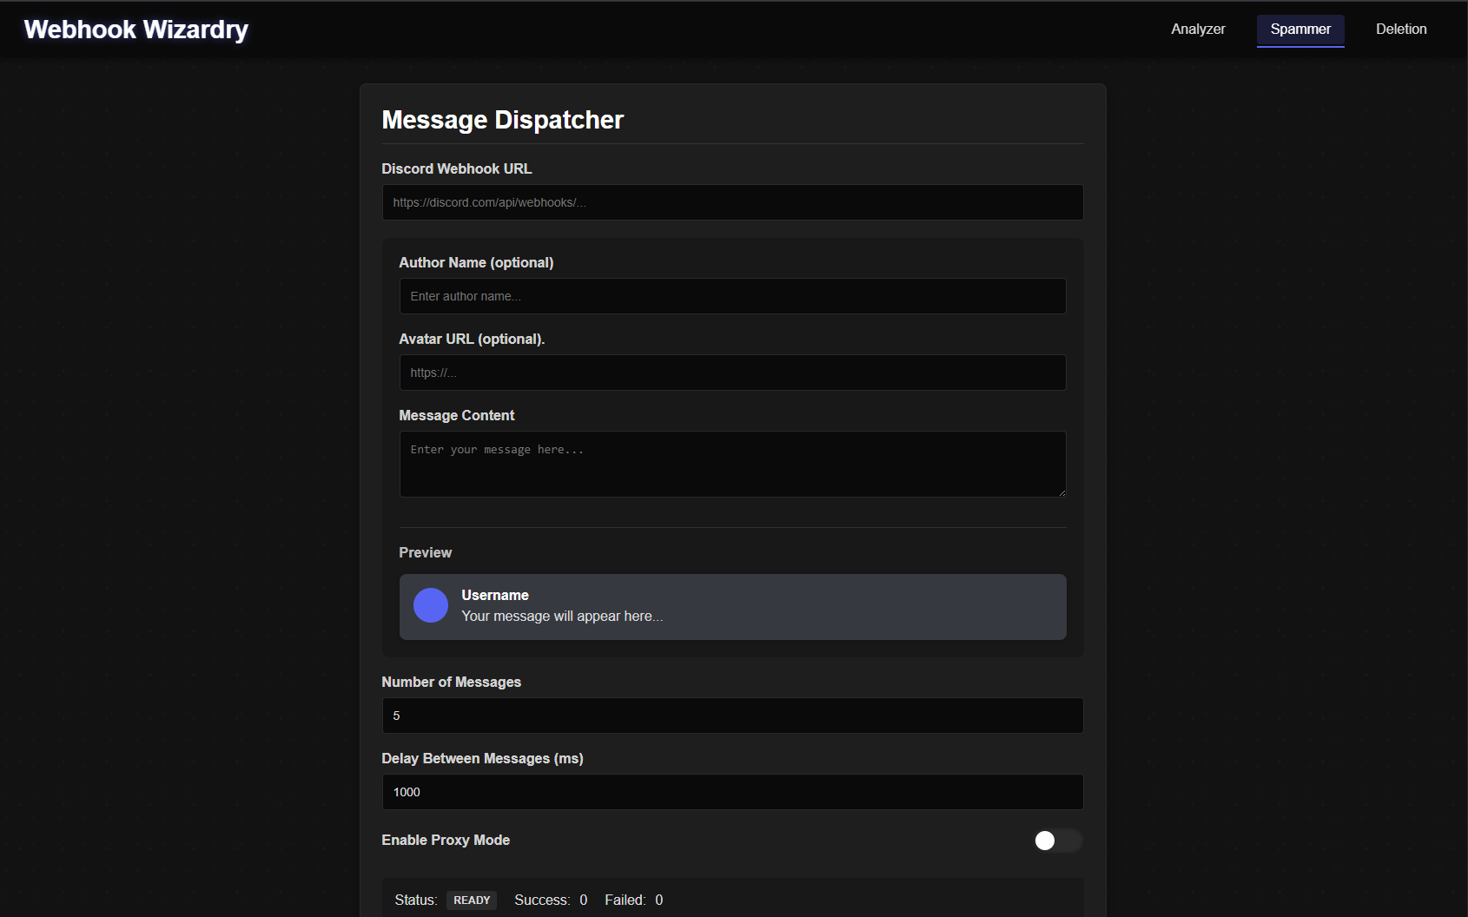The height and width of the screenshot is (917, 1468).
Task: Click the Message Dispatcher heading
Action: pos(503,120)
